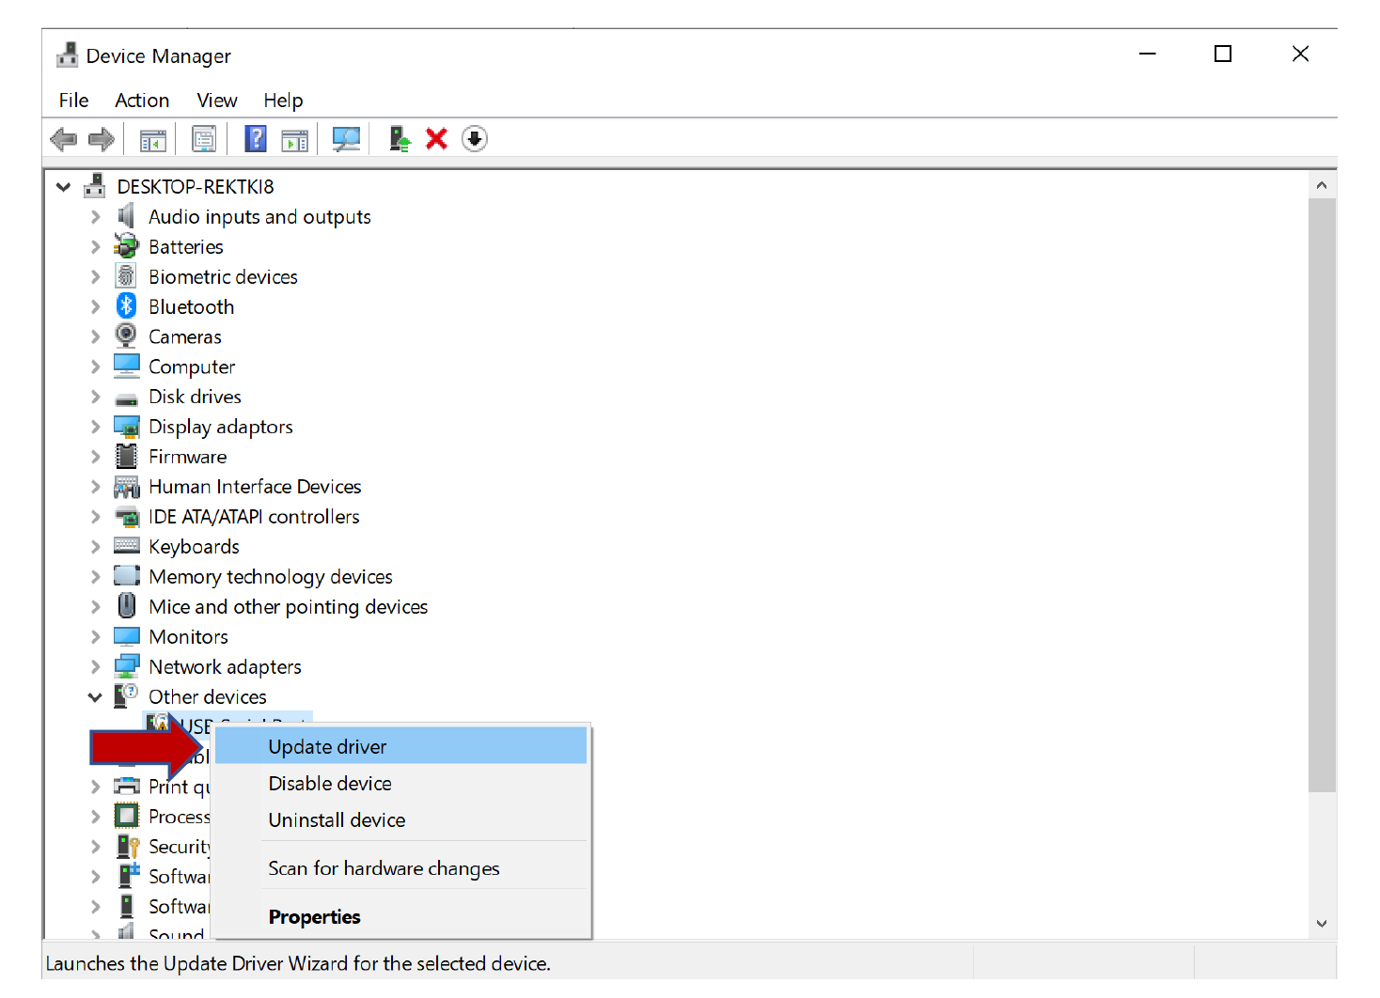This screenshot has width=1380, height=998.
Task: Expand the Network adapters node
Action: (x=95, y=667)
